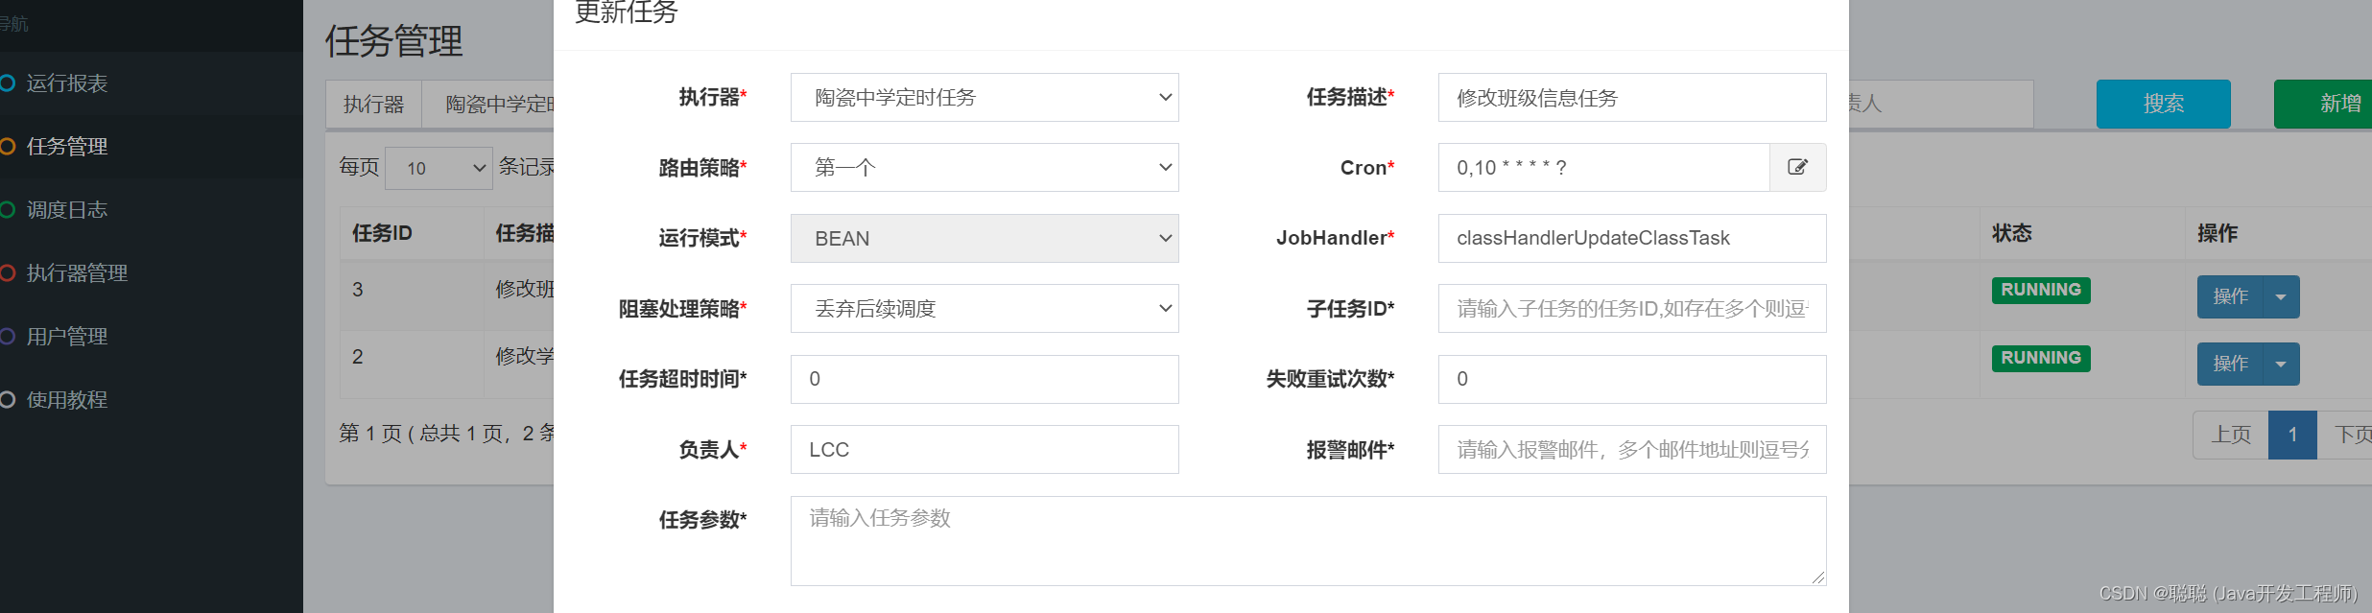Select the 使用教程 sidebar icon

[10, 399]
